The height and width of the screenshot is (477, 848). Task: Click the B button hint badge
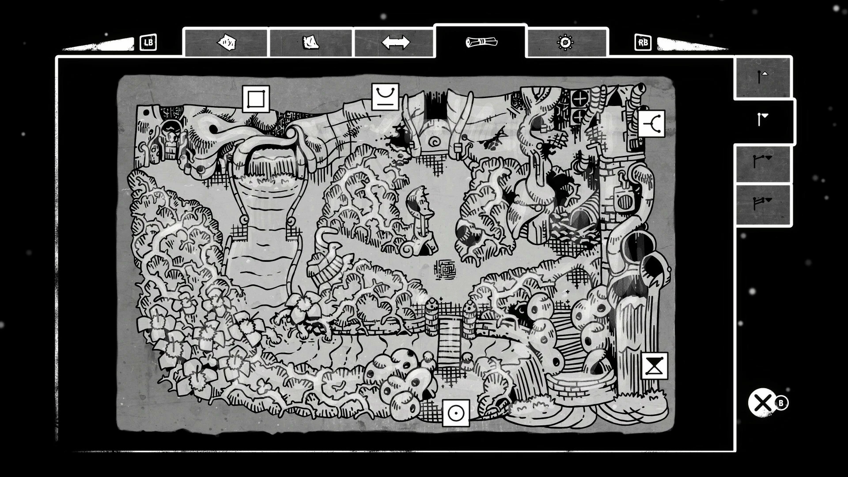click(781, 403)
